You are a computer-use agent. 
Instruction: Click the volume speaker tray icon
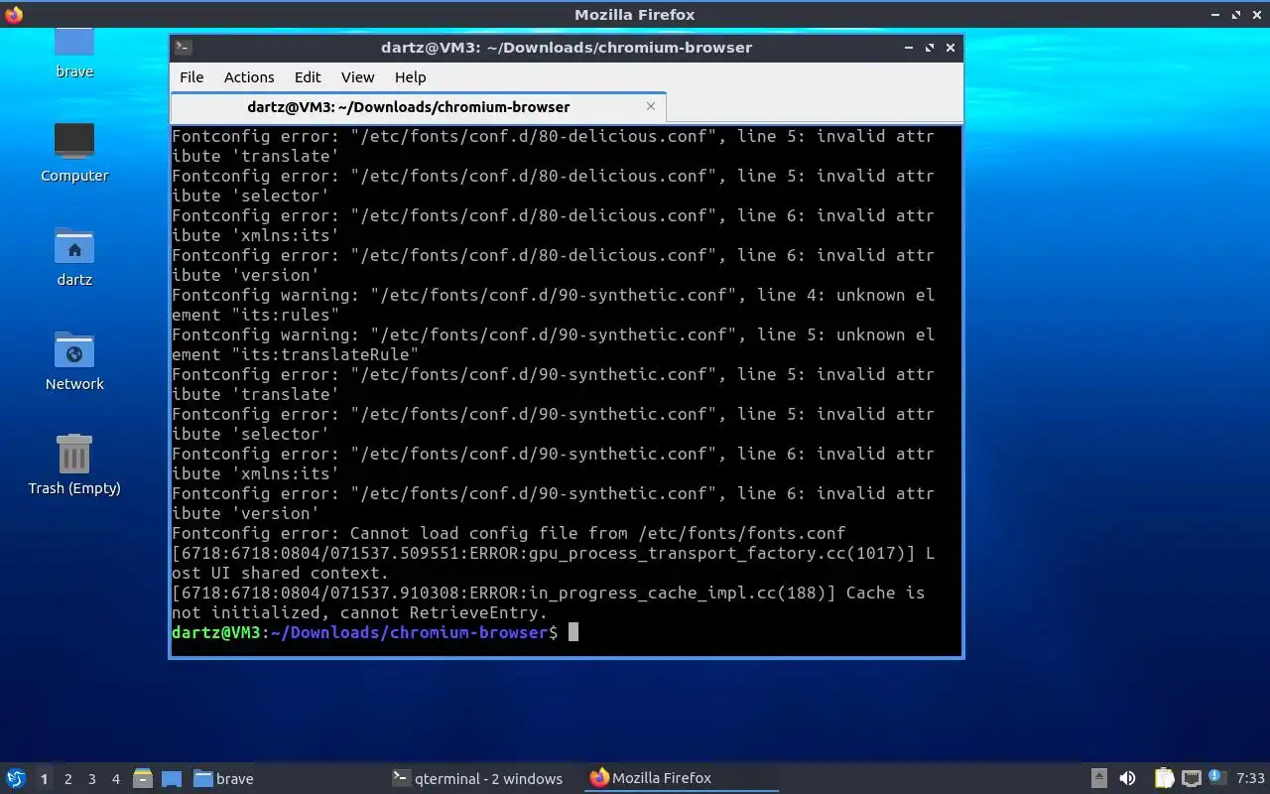[1127, 778]
